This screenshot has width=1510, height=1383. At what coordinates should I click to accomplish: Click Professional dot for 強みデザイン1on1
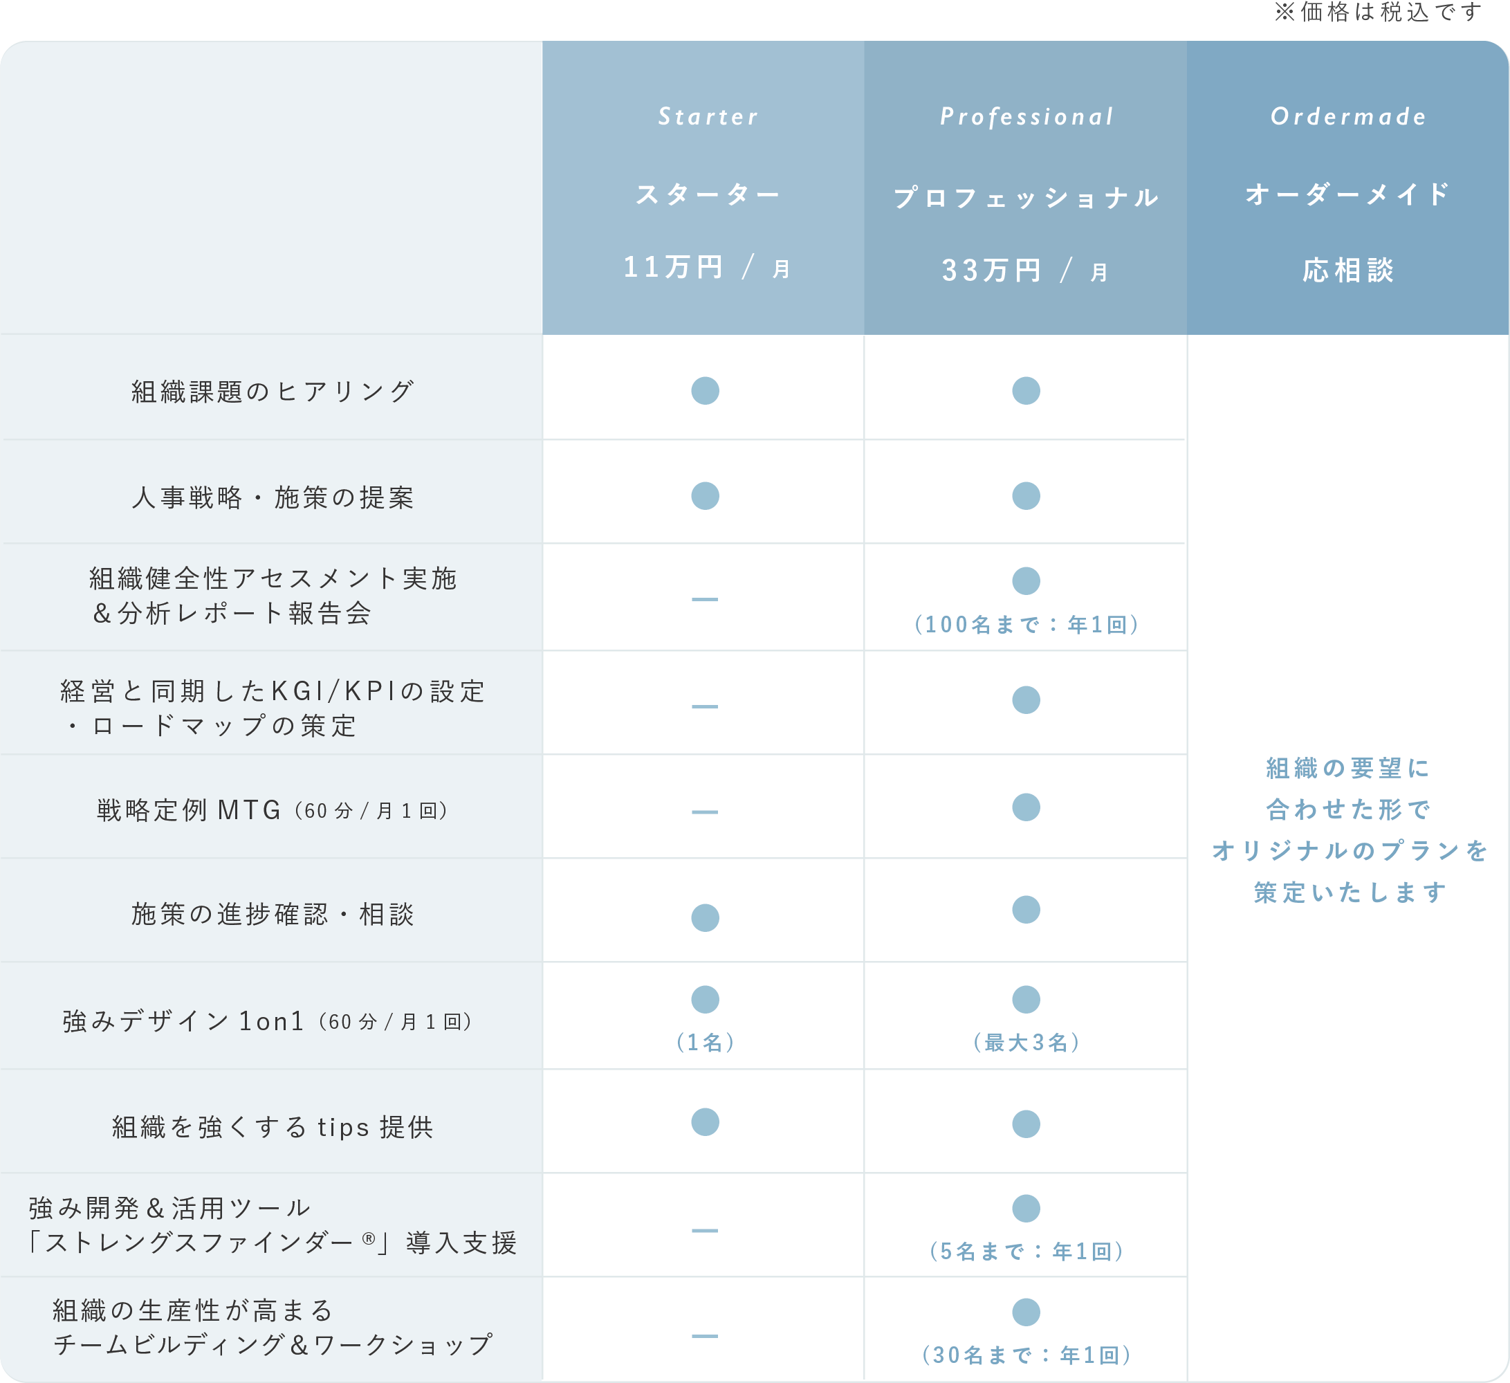click(x=1026, y=1000)
